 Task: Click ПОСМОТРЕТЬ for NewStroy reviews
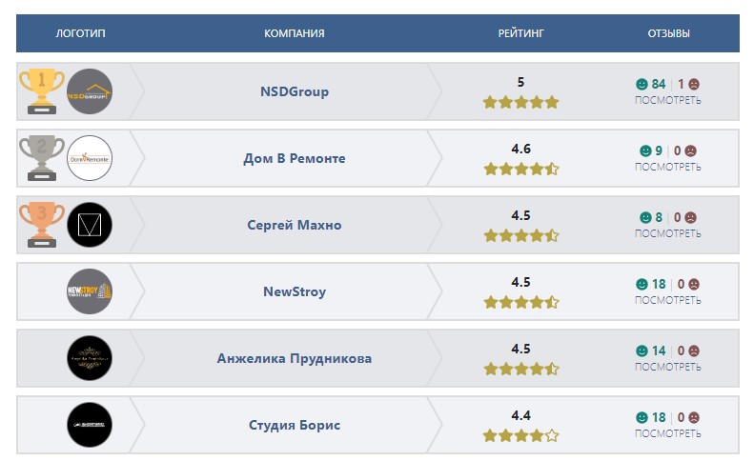pyautogui.click(x=667, y=300)
